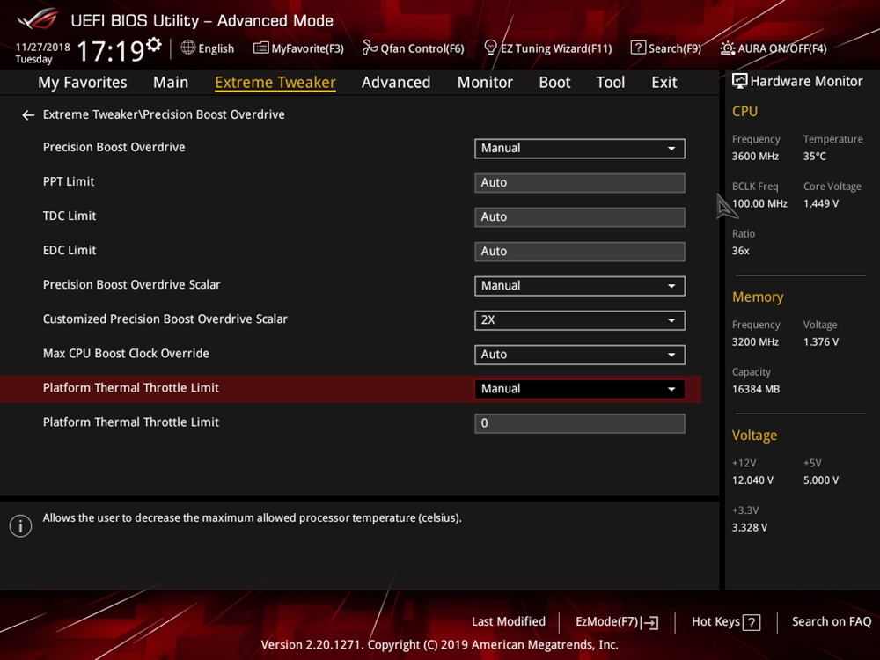Open the Advanced tab

(x=396, y=83)
